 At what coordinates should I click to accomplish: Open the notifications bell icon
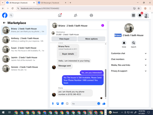[140, 15]
